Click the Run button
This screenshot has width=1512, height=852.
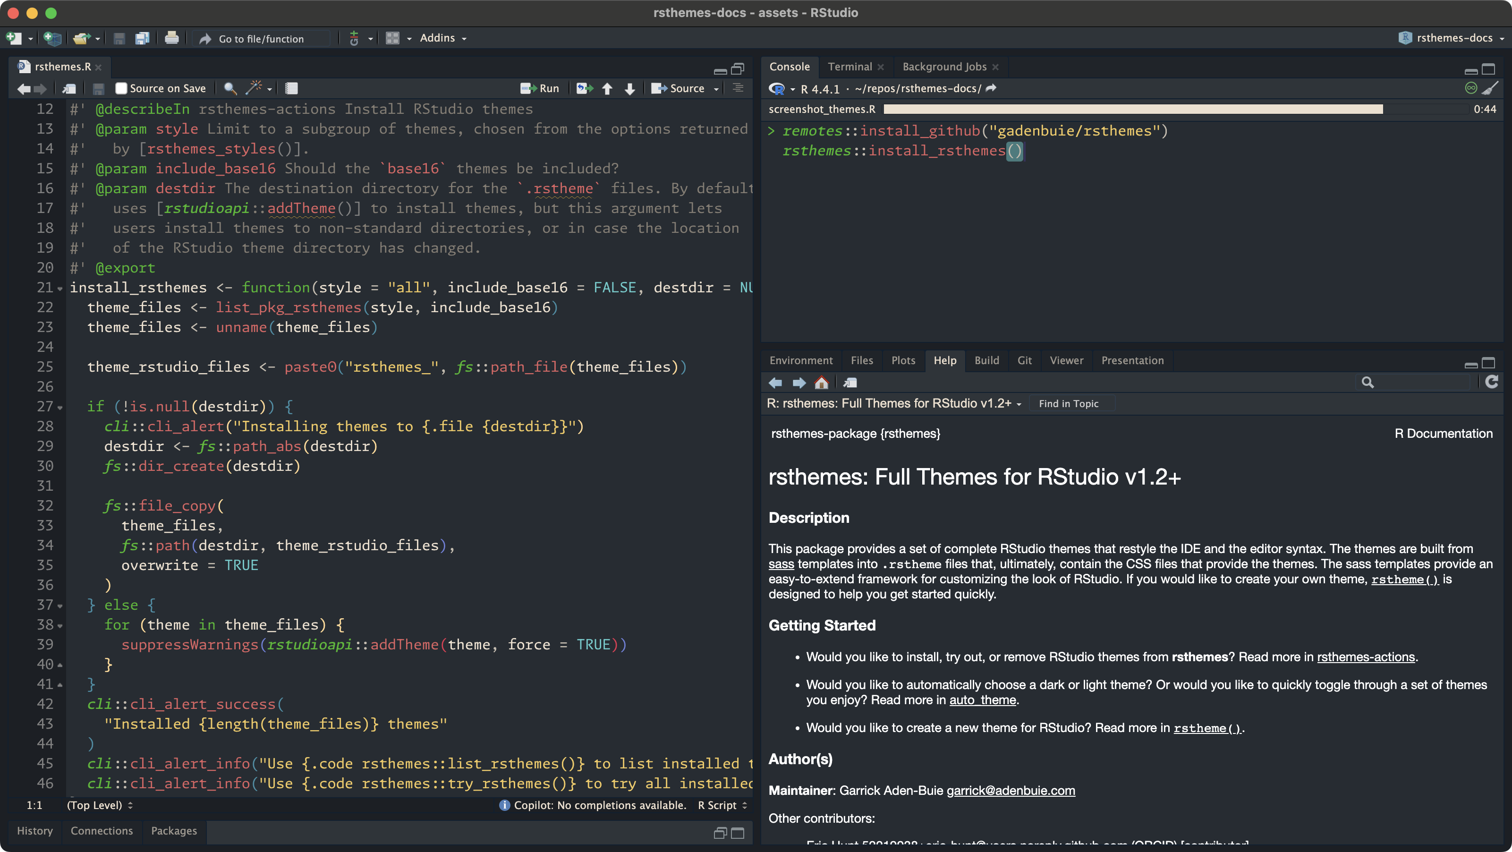[x=541, y=88]
